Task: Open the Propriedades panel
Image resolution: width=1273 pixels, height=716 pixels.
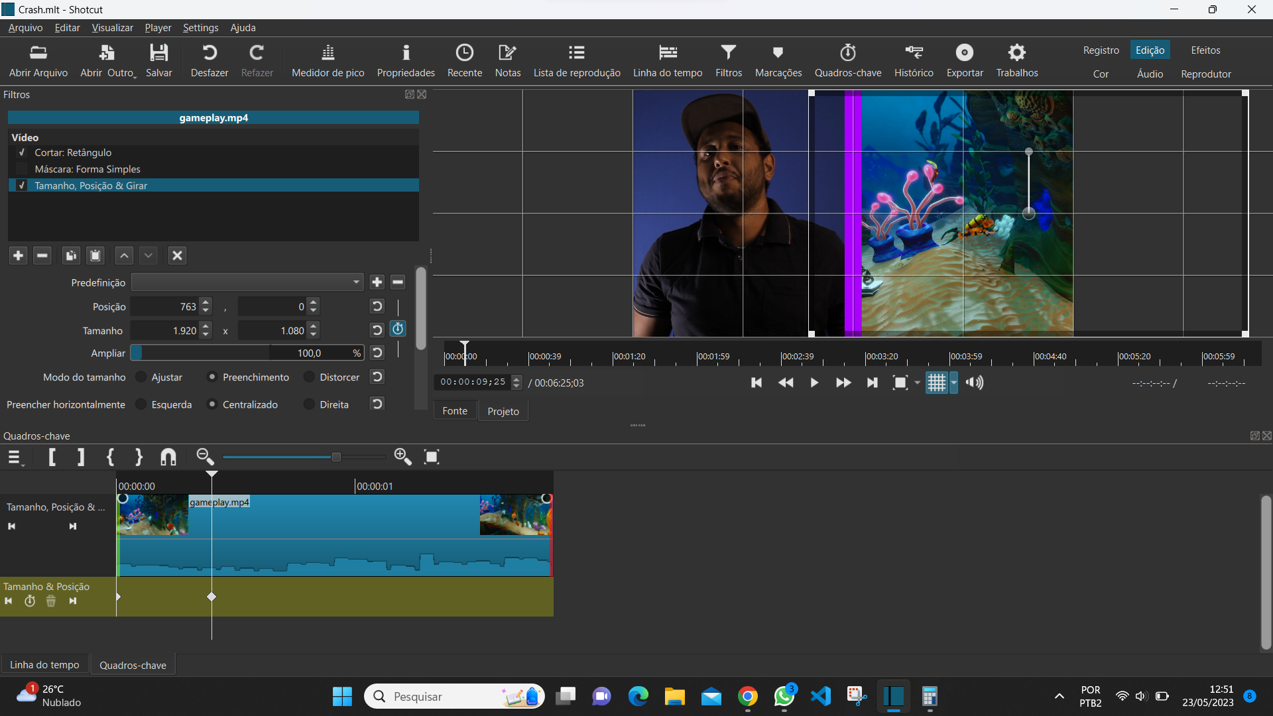Action: point(406,60)
